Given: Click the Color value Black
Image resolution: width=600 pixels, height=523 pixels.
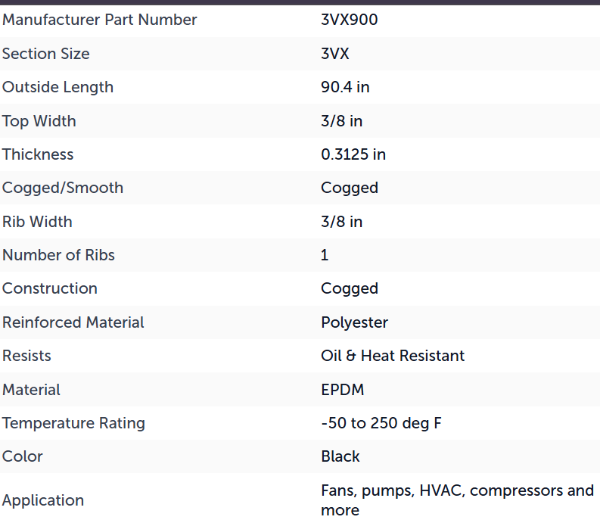Looking at the screenshot, I should coord(340,456).
